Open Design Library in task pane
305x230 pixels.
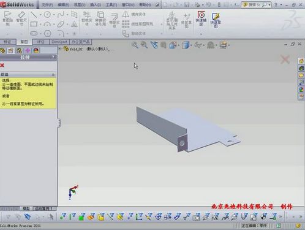click(x=301, y=68)
